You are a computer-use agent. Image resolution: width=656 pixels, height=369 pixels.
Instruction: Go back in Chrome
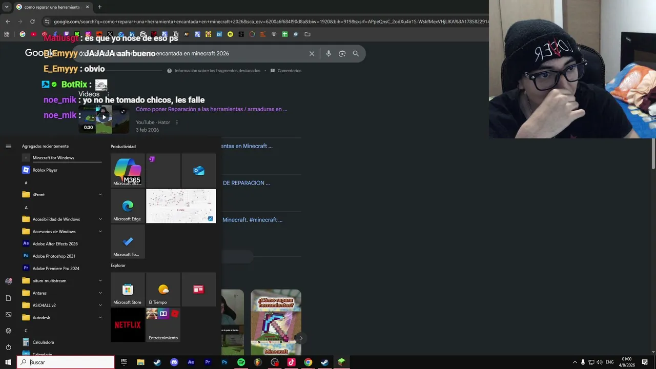point(8,22)
